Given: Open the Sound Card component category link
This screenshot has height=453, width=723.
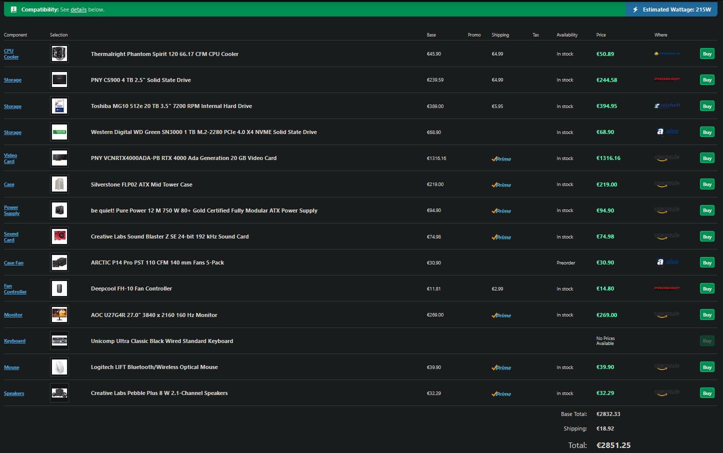Looking at the screenshot, I should point(11,236).
